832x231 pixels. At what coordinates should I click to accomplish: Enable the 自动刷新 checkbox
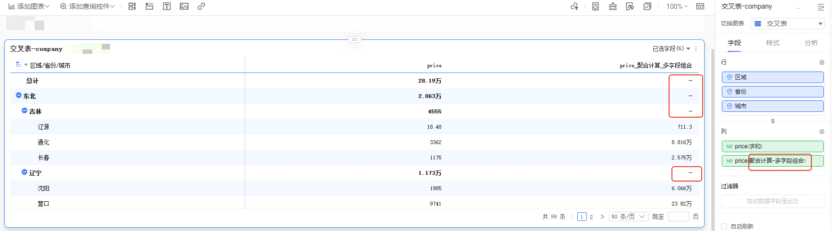pos(724,226)
